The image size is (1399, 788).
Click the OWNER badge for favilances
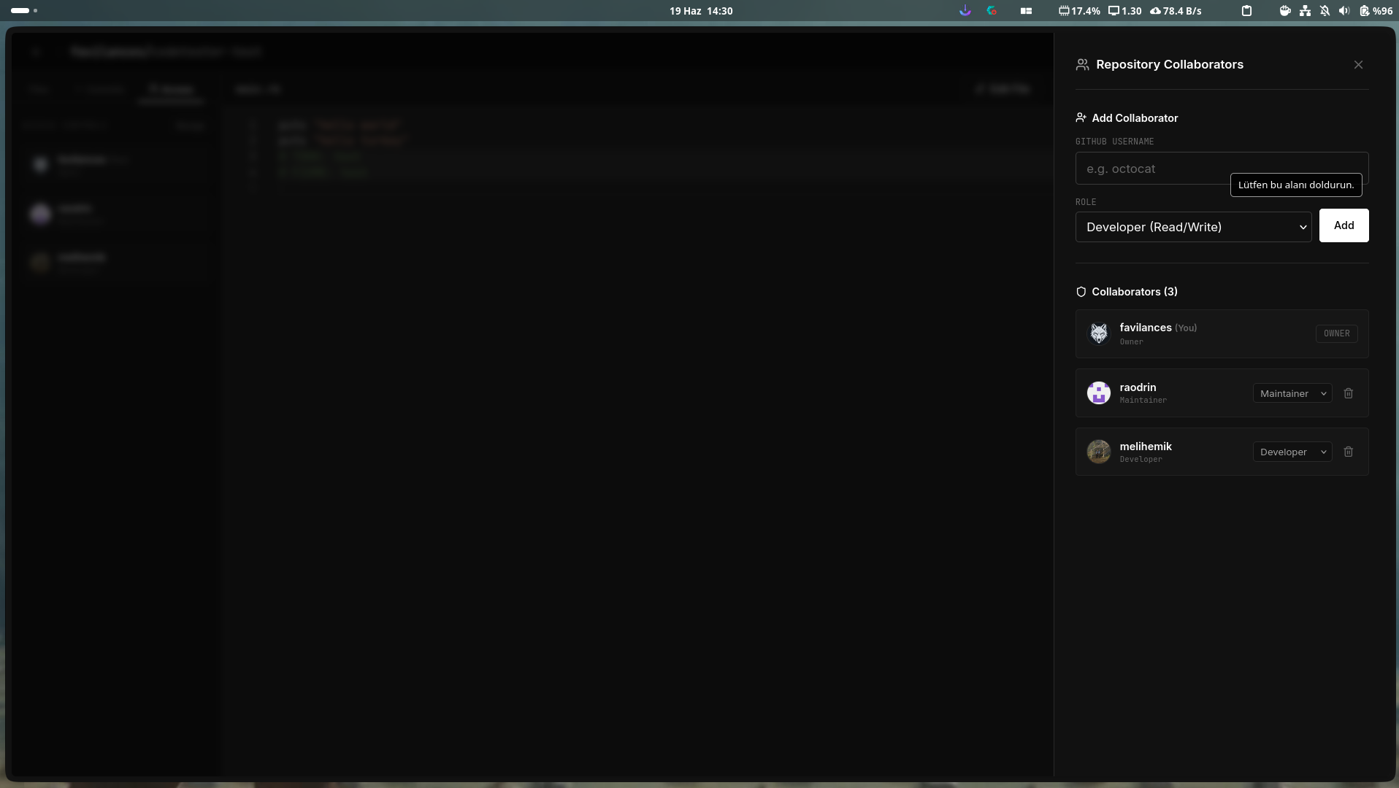coord(1337,333)
